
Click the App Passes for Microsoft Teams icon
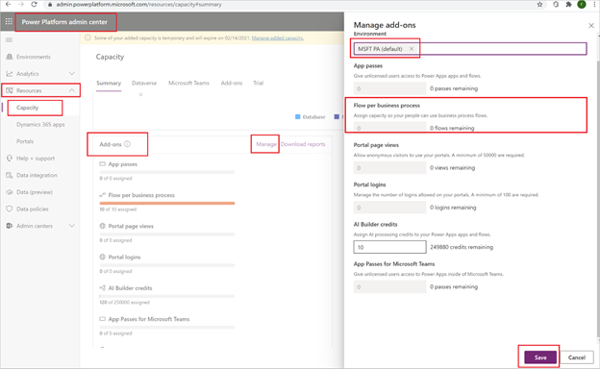tap(102, 319)
